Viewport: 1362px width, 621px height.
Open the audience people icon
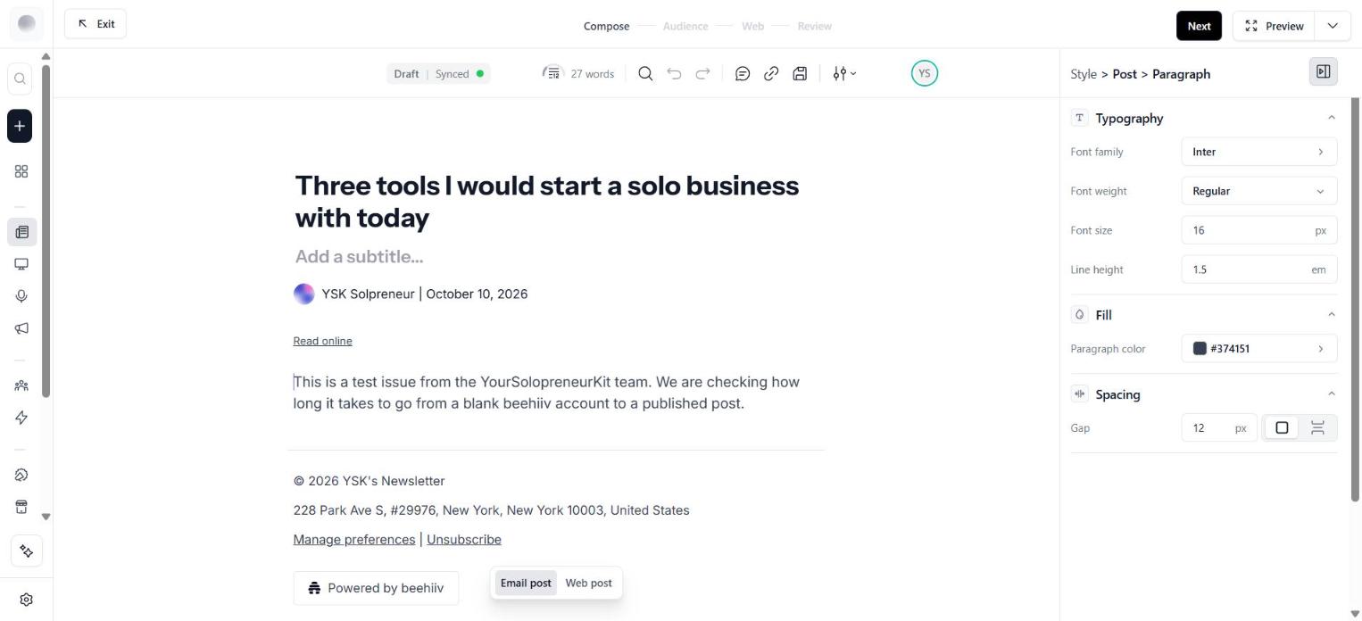coord(21,386)
